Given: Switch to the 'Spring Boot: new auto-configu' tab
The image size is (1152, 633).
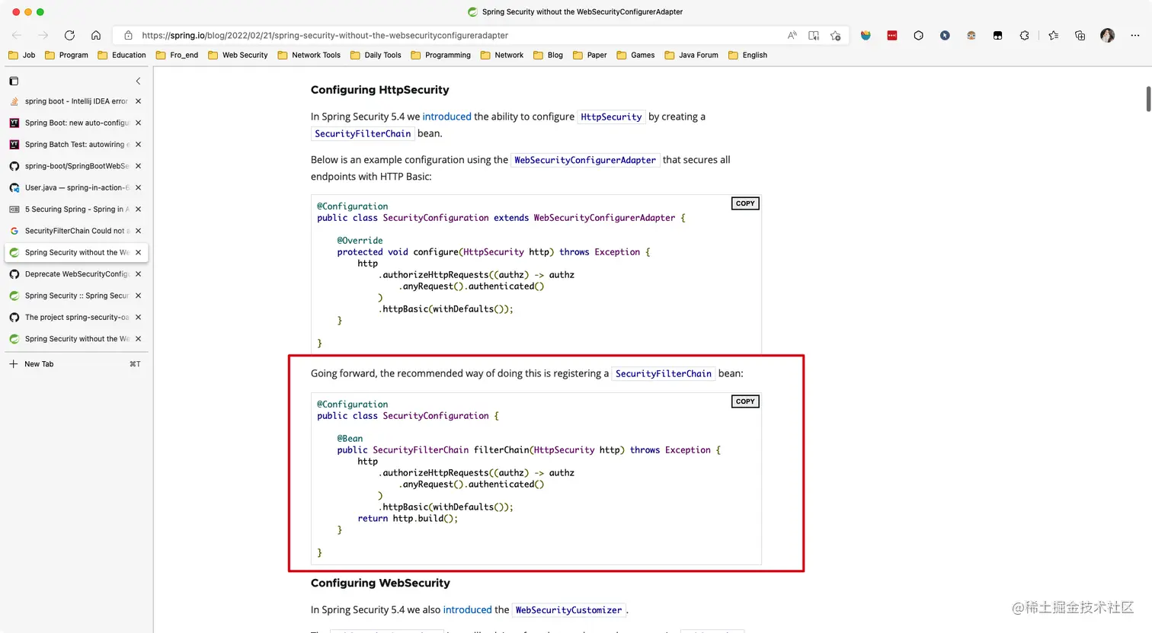Looking at the screenshot, I should point(76,123).
